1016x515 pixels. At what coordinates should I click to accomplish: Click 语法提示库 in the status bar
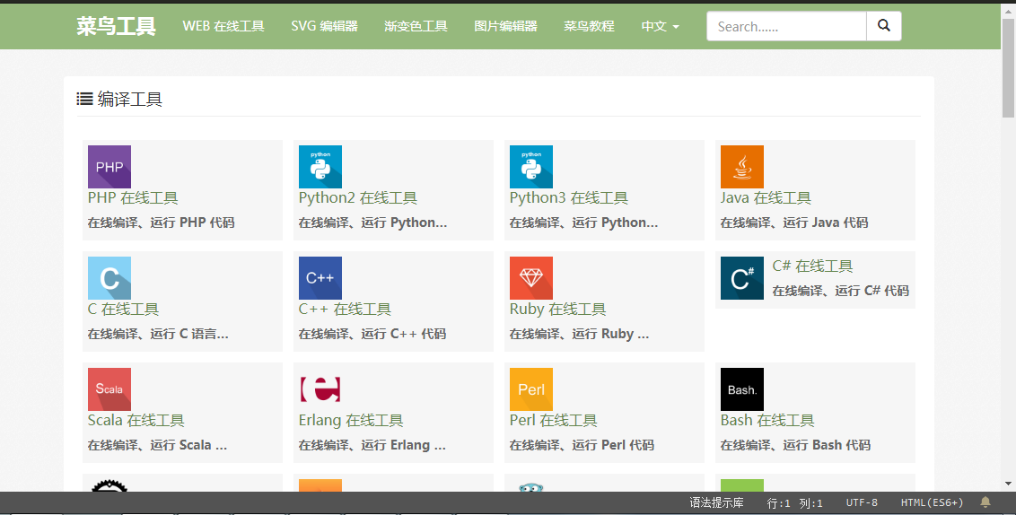pos(716,502)
